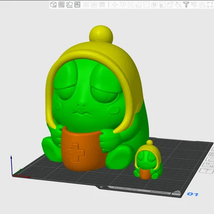
Task: Select the small frog model on plate
Action: [148, 160]
